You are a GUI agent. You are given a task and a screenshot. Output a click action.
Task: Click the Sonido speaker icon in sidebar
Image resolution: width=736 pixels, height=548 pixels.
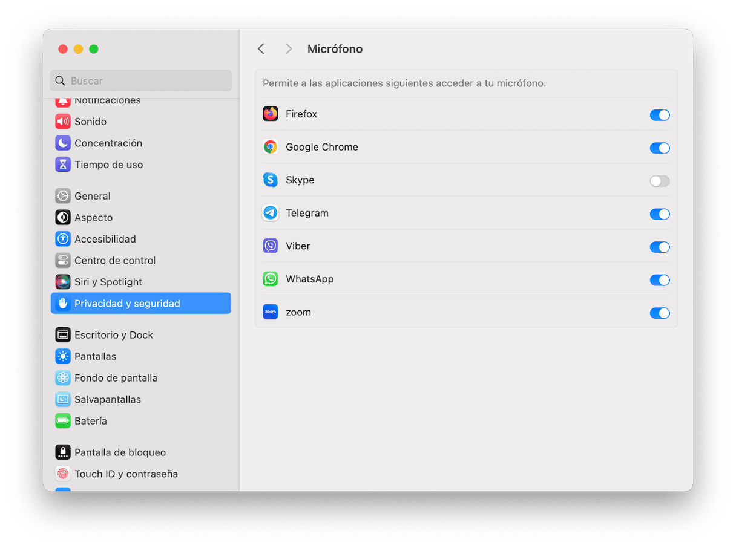[63, 122]
